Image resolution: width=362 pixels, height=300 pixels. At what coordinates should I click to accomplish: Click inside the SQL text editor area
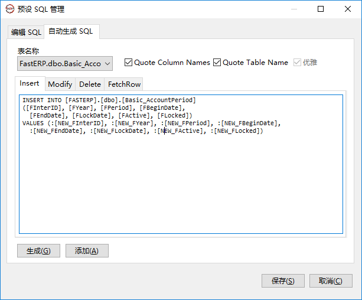[181, 164]
